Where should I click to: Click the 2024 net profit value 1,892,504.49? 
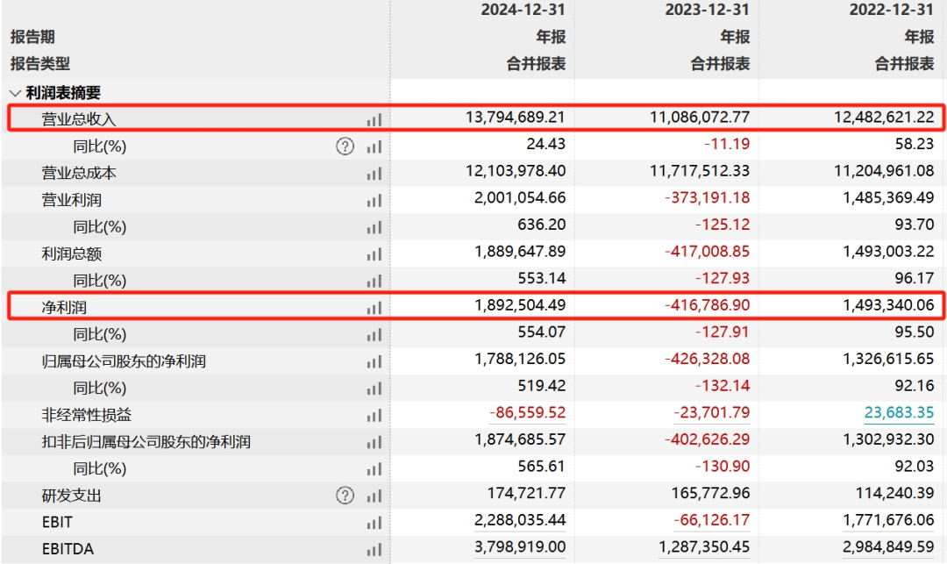click(520, 305)
